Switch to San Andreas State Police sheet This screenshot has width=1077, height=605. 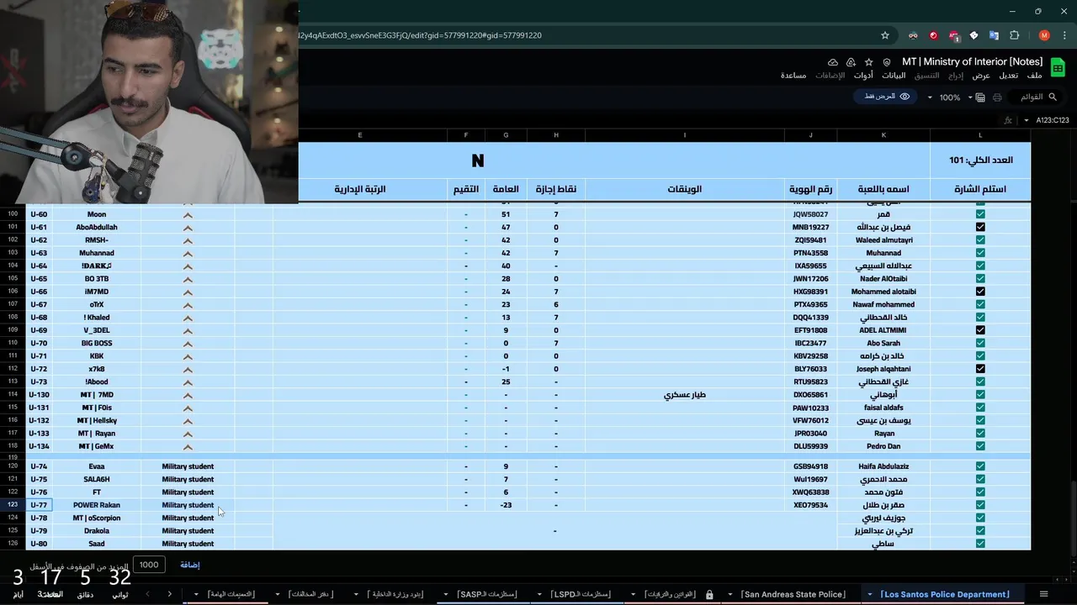tap(793, 595)
